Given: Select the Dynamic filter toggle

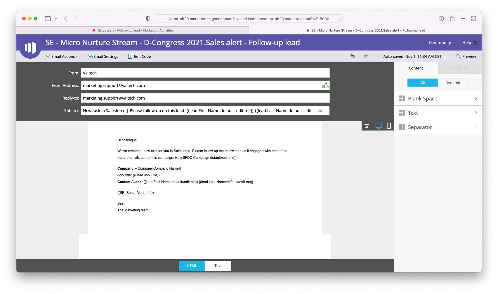Looking at the screenshot, I should [453, 83].
